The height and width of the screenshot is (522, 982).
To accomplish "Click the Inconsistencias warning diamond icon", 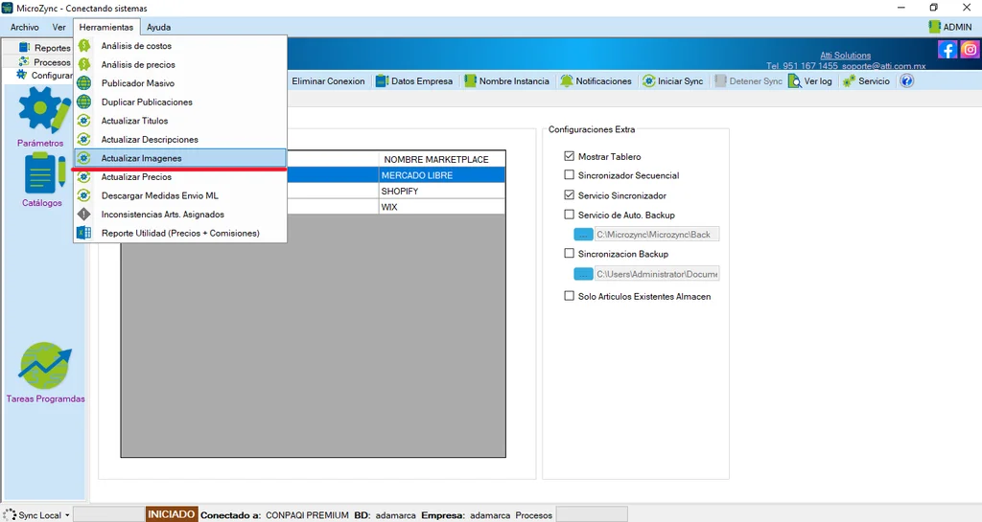I will point(84,215).
